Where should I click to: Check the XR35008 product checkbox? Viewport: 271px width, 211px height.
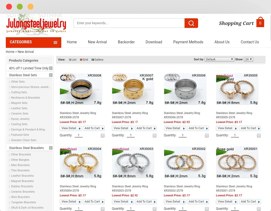(103, 136)
